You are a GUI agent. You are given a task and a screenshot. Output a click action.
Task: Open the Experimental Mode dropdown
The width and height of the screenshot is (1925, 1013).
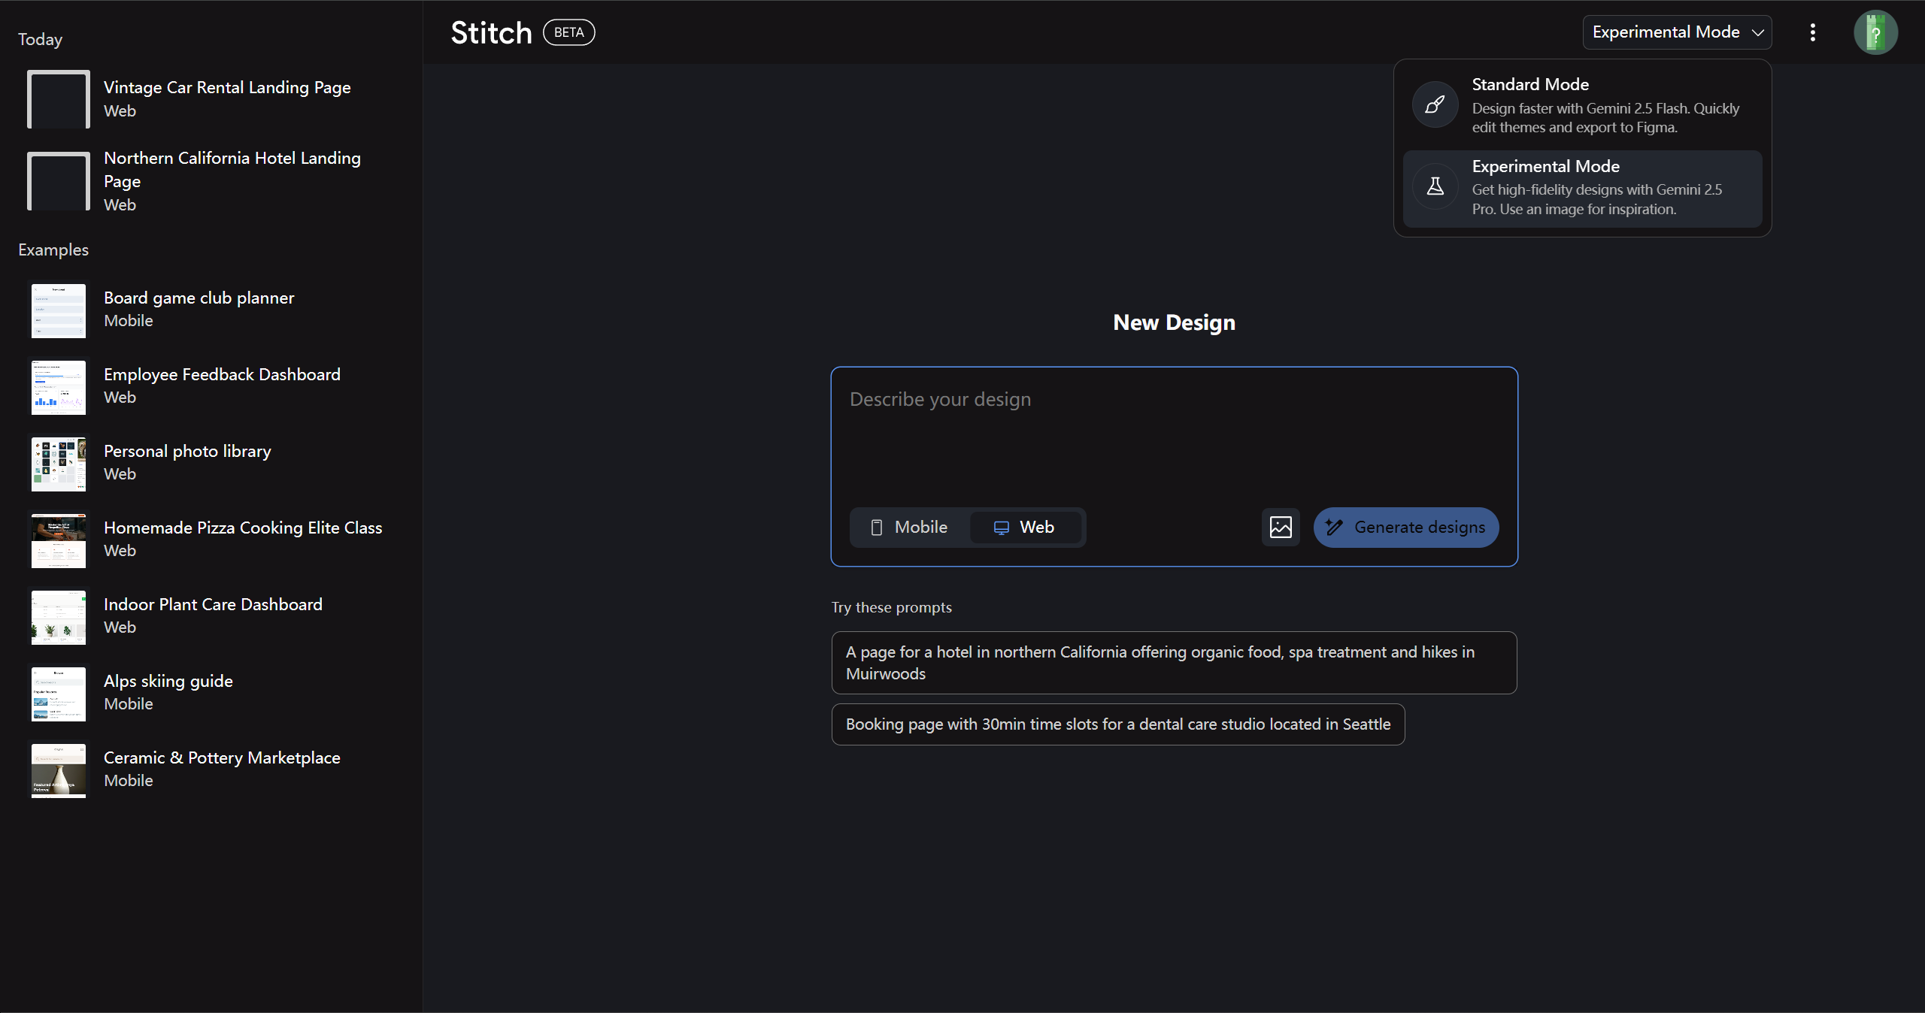[x=1677, y=32]
